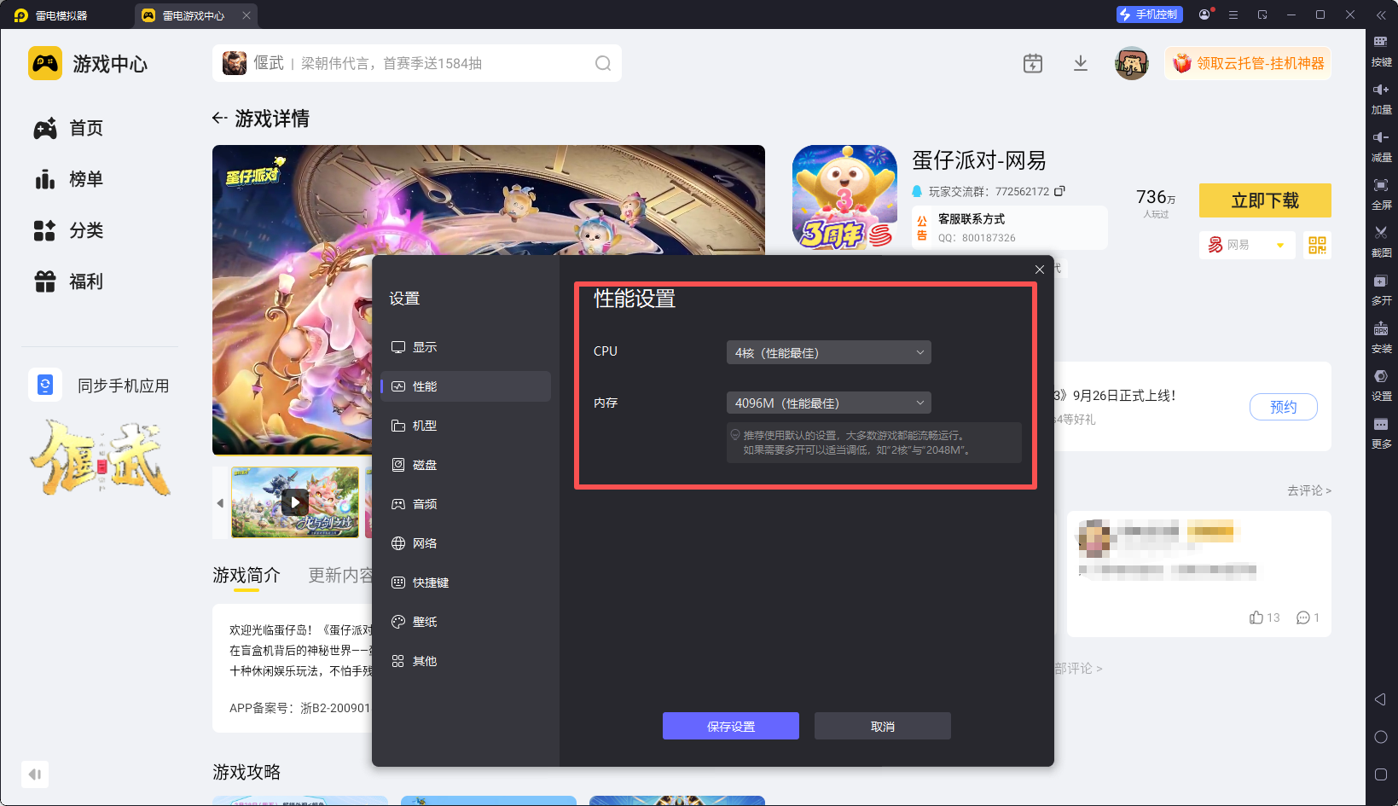Click the Android recent apps square button

tap(1381, 774)
